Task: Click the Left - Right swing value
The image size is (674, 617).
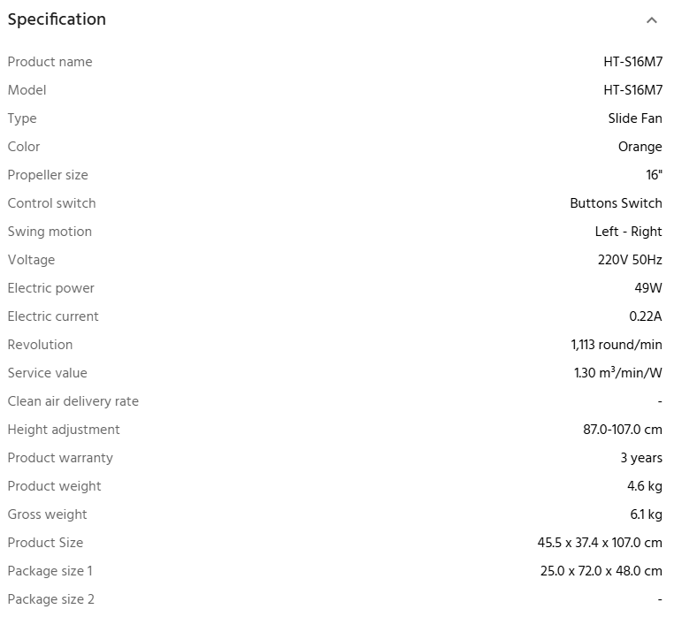Action: [628, 232]
